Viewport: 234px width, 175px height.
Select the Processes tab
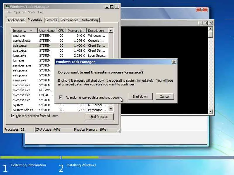click(35, 20)
